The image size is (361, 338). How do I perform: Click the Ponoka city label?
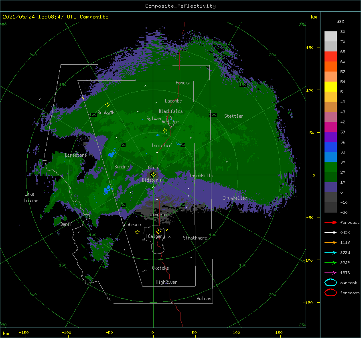pyautogui.click(x=183, y=83)
